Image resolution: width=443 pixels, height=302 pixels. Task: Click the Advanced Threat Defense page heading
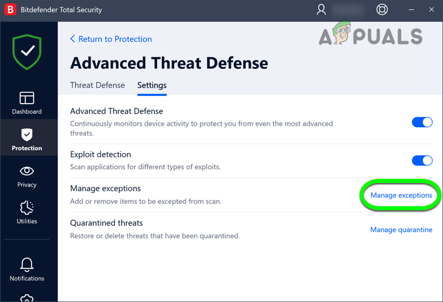coord(169,63)
